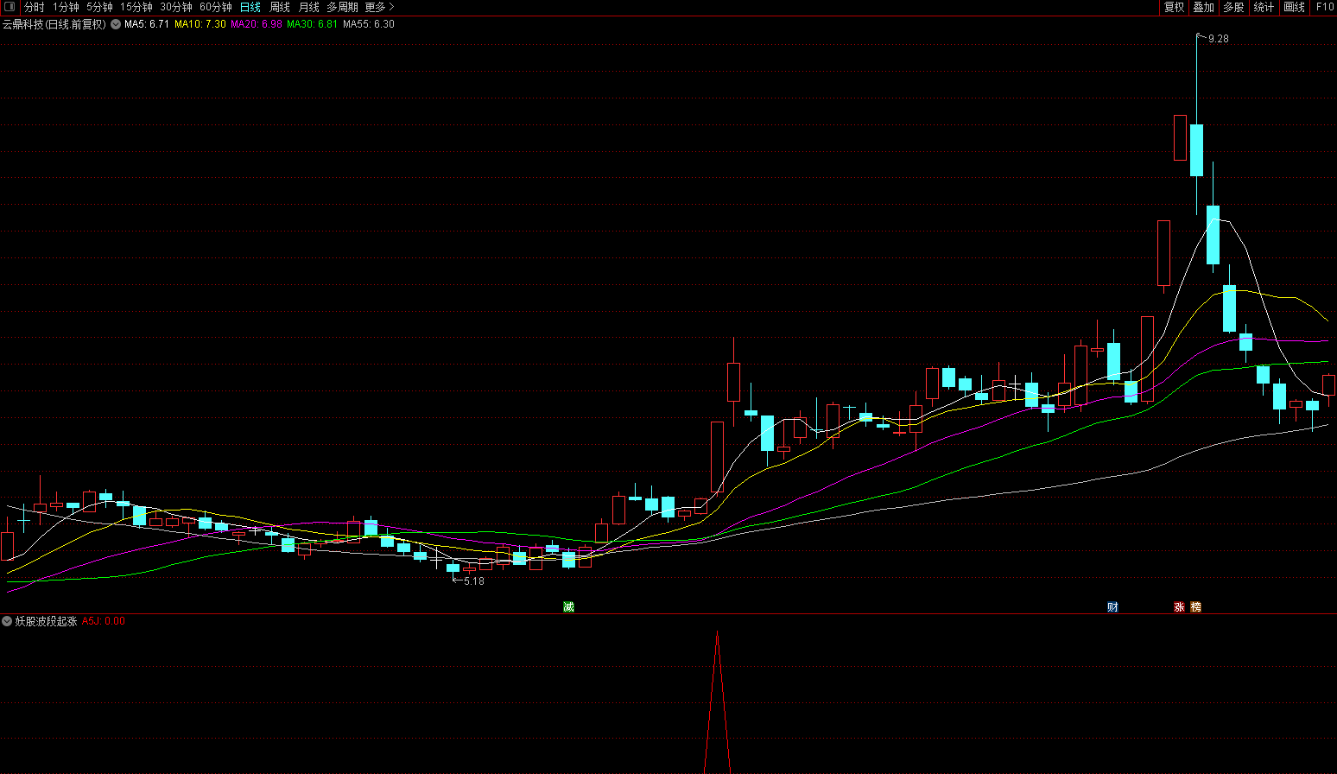The image size is (1337, 774).
Task: Select the 5分钟 period tab
Action: pyautogui.click(x=99, y=7)
